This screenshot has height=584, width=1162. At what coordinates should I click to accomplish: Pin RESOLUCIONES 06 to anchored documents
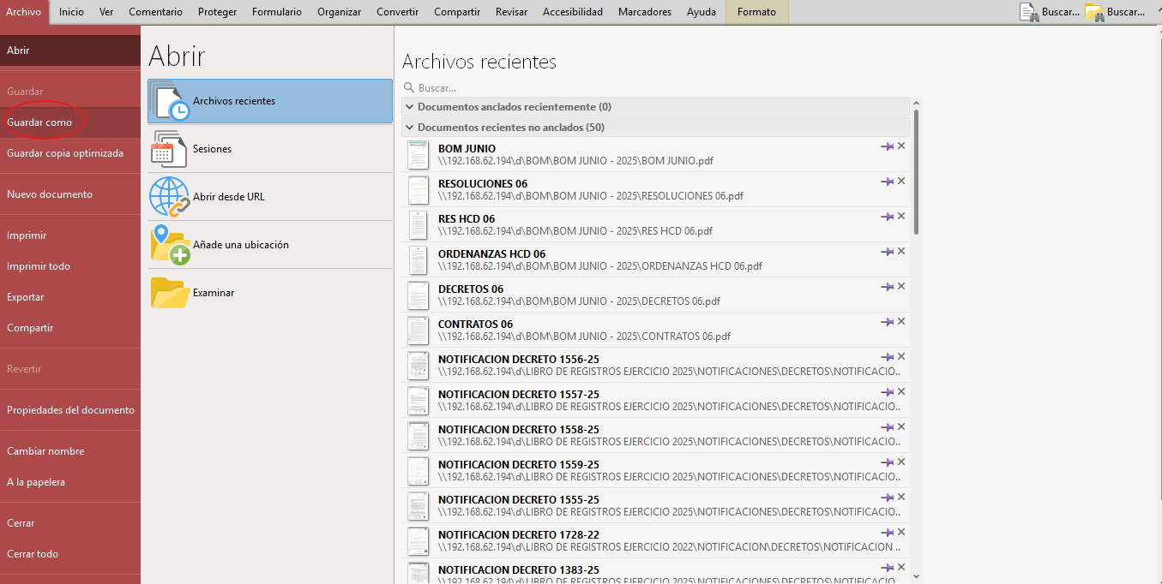point(888,181)
